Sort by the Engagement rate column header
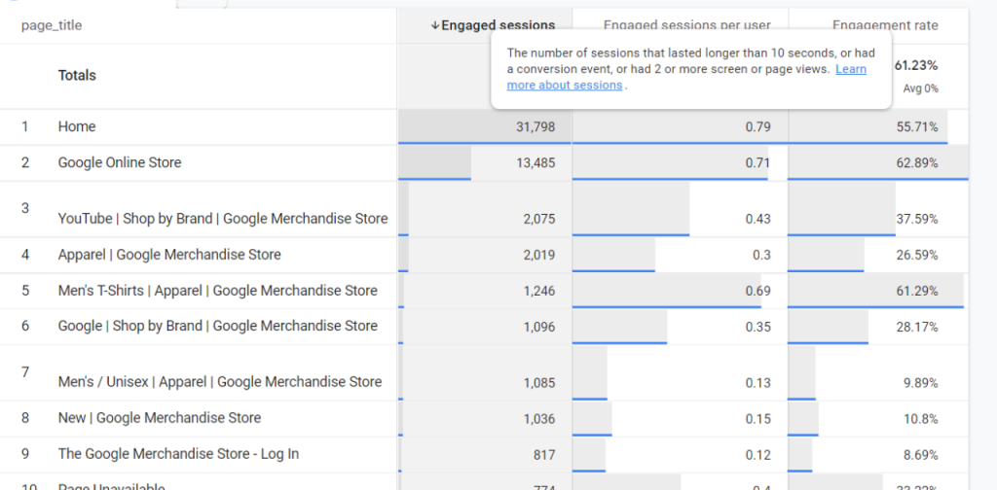The image size is (997, 490). tap(885, 26)
